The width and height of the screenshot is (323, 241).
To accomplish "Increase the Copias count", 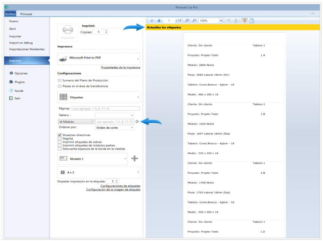I will coord(106,31).
